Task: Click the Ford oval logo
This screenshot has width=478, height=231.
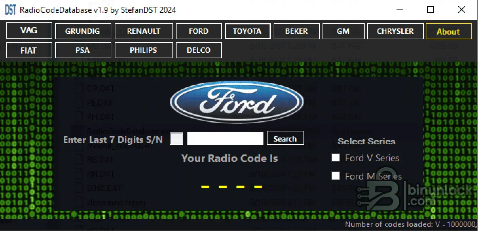Action: tap(237, 102)
